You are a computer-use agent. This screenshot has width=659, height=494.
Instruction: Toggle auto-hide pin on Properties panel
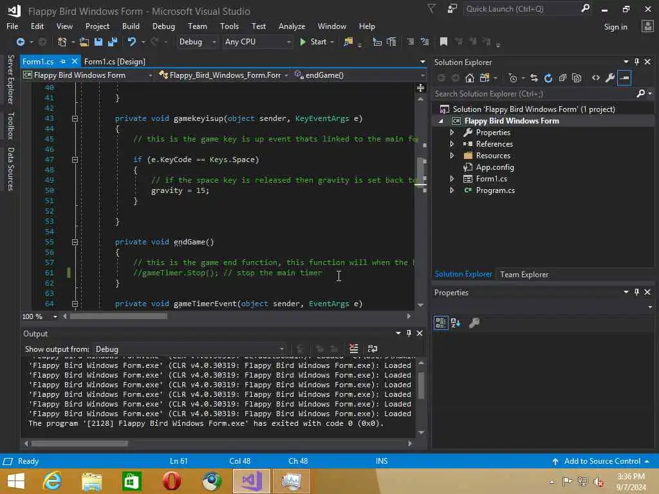click(636, 292)
